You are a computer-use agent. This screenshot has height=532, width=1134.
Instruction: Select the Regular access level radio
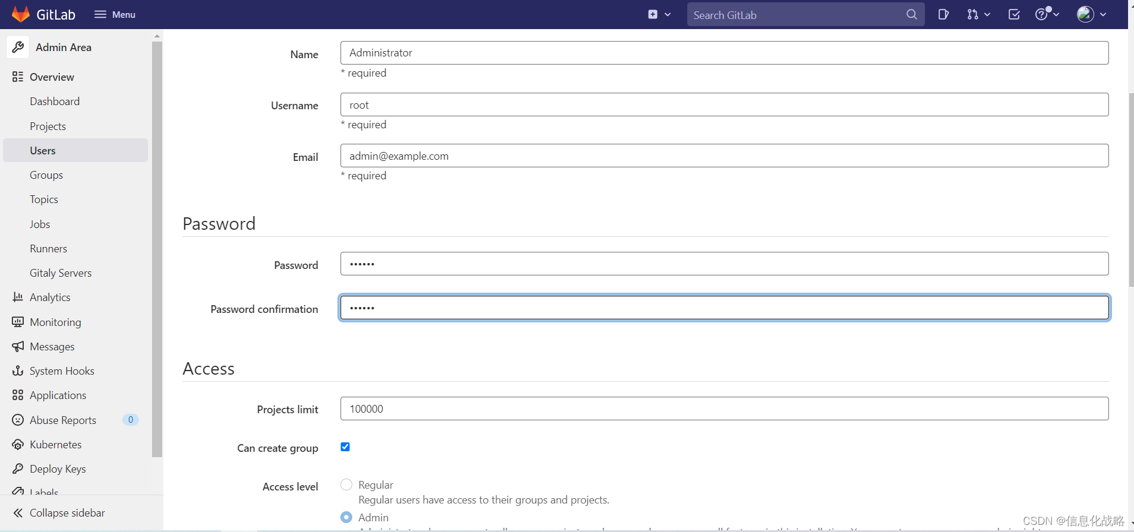point(346,484)
